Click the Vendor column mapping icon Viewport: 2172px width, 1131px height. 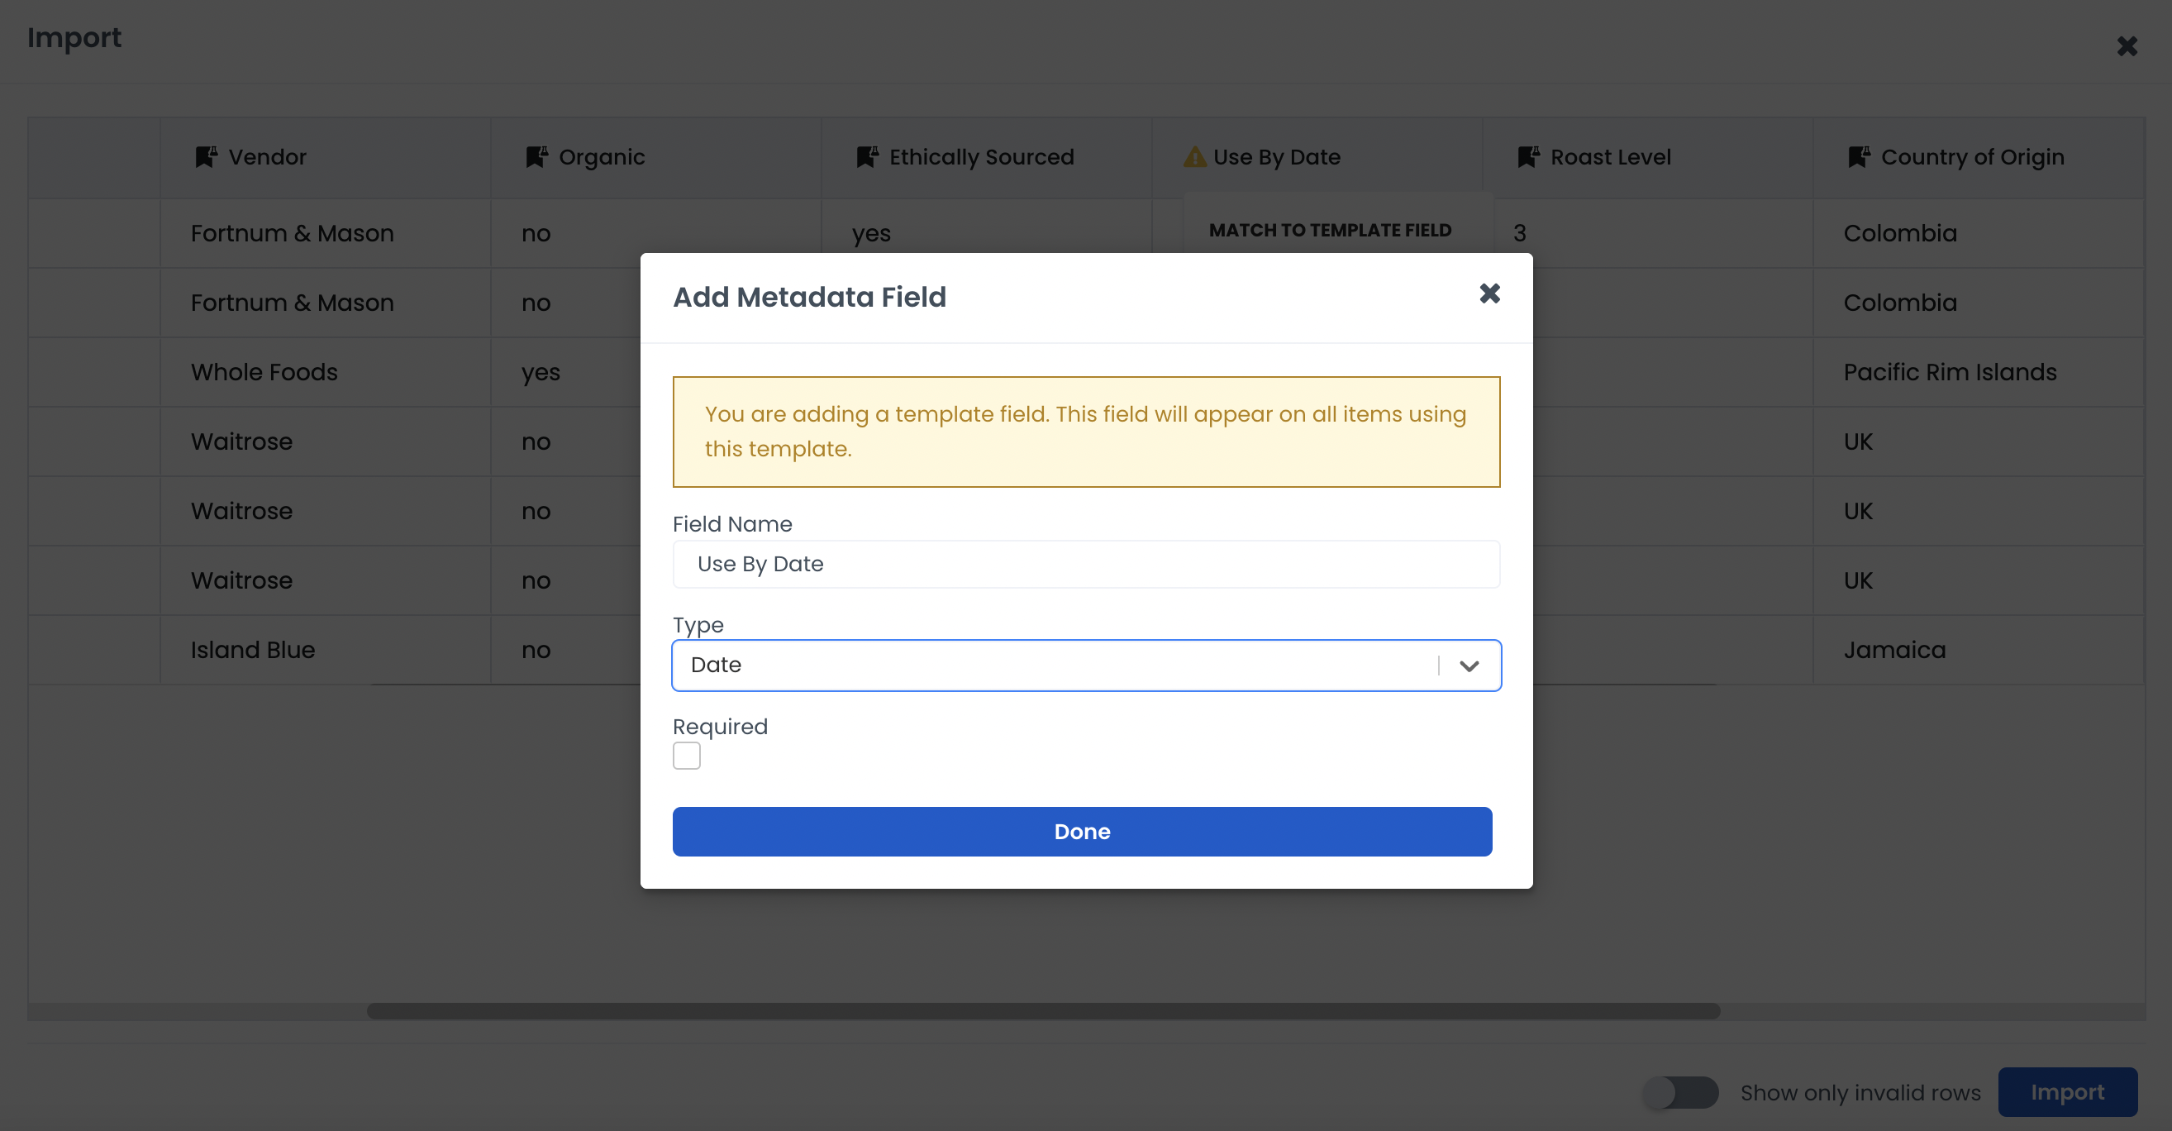pyautogui.click(x=206, y=157)
